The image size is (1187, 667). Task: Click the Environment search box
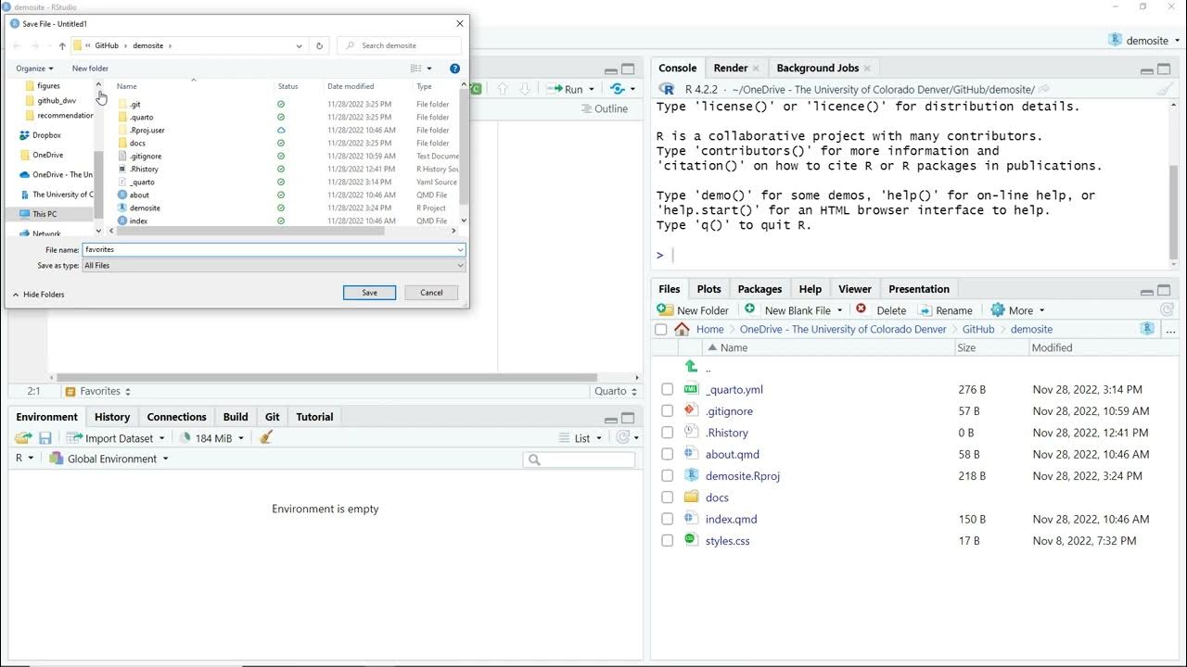coord(580,459)
